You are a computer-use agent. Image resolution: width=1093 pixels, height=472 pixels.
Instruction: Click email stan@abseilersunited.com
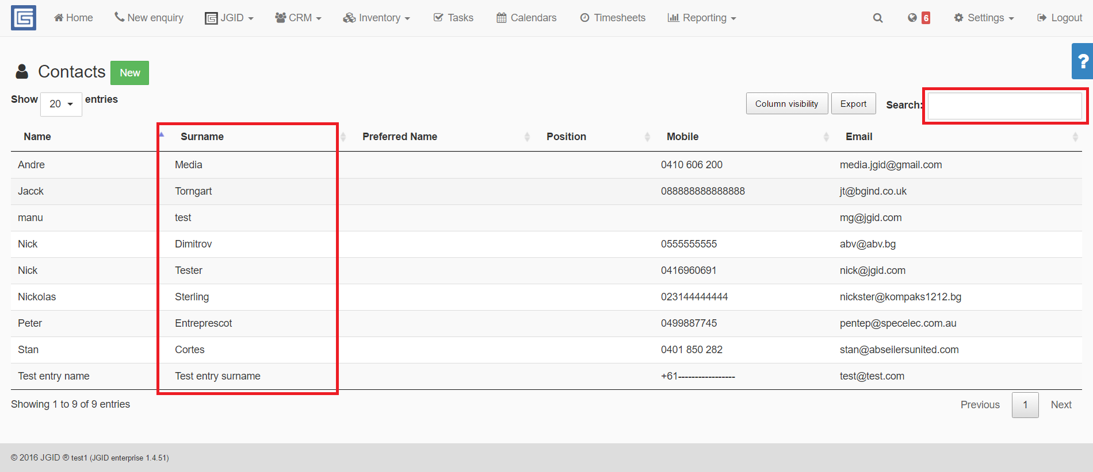point(899,350)
